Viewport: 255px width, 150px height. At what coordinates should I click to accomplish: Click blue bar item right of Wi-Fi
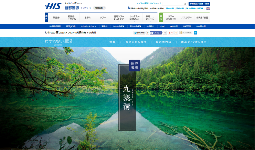point(174,27)
